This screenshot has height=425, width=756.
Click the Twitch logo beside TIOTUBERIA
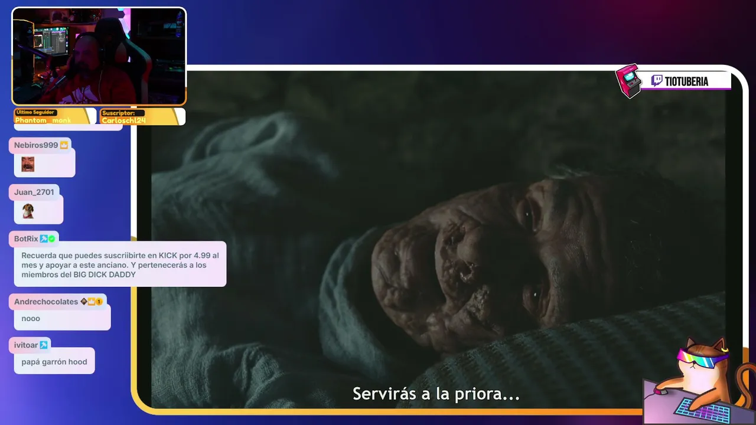[x=657, y=81]
